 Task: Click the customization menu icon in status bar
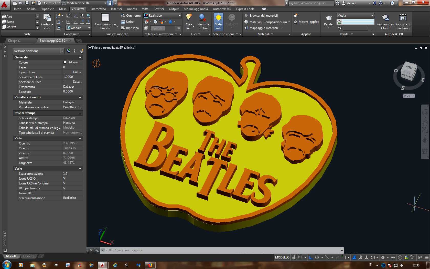[426, 257]
